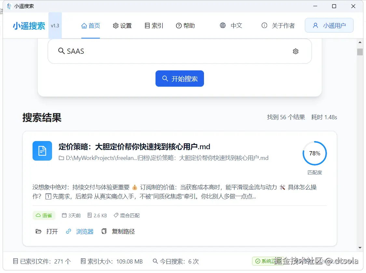The width and height of the screenshot is (366, 273).
Task: Click the 语雀 source tag
Action: coord(44,215)
